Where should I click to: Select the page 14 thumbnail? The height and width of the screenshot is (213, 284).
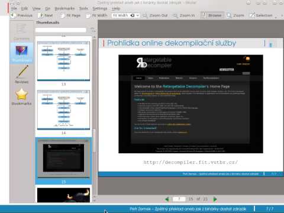point(63,110)
